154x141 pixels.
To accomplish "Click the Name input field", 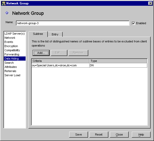I will tap(73, 23).
